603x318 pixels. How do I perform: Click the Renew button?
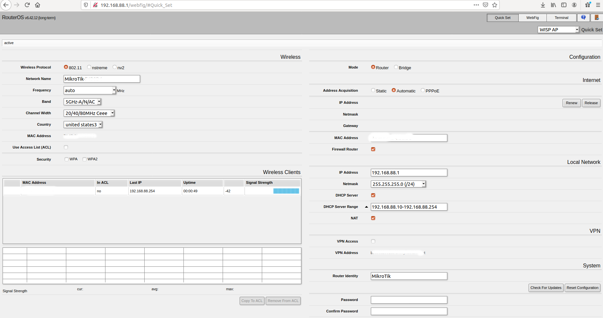coord(572,103)
